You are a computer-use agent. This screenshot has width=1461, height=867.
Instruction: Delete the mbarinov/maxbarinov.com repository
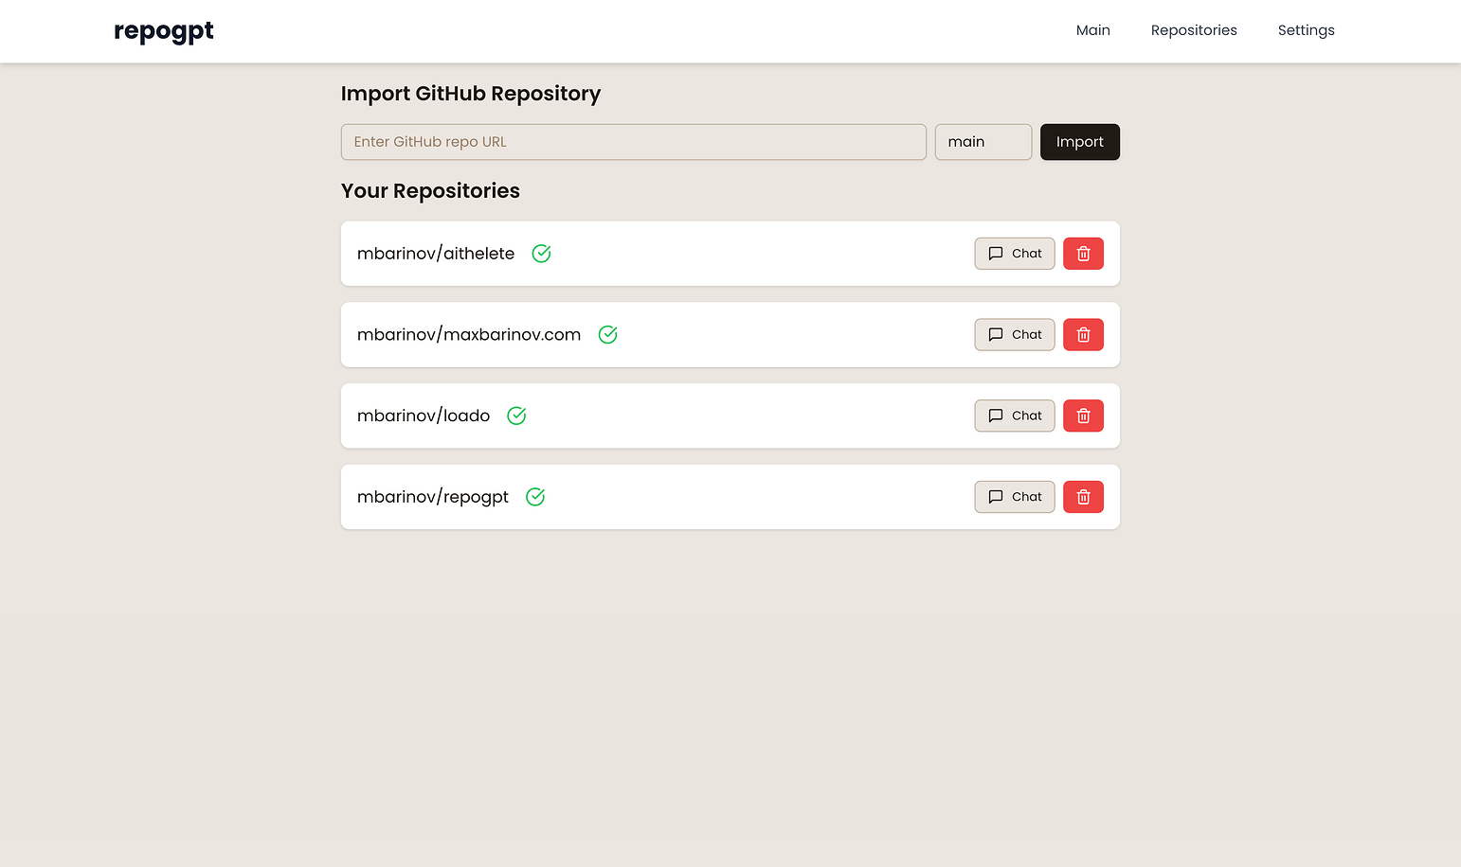[x=1083, y=335]
